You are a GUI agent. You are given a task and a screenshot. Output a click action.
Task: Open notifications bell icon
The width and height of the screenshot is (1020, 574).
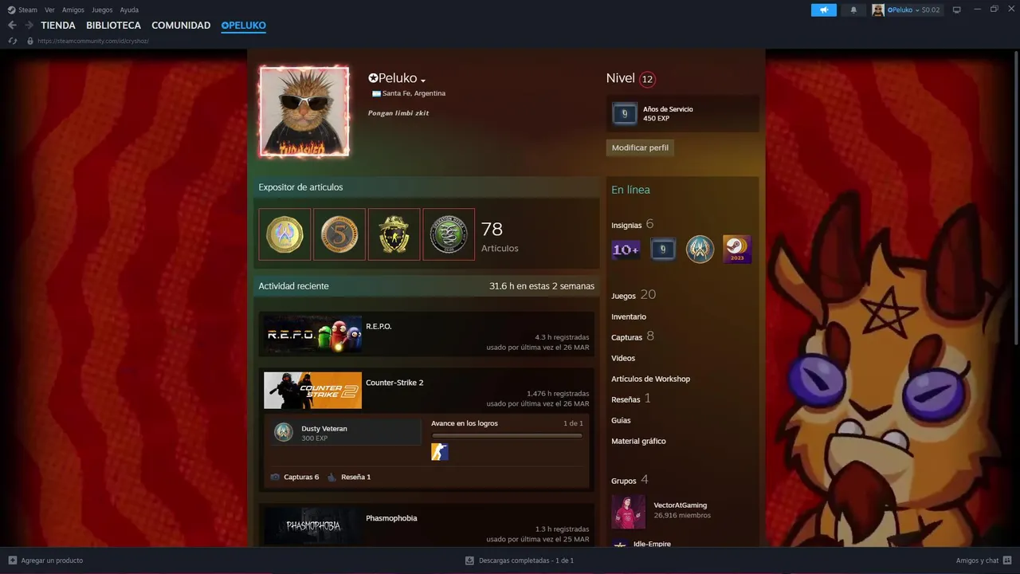click(x=853, y=10)
